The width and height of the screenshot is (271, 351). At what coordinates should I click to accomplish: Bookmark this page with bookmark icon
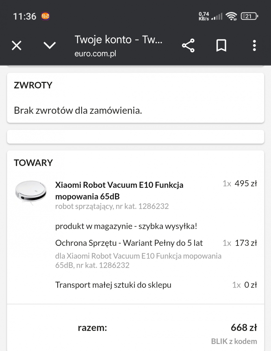pos(221,46)
